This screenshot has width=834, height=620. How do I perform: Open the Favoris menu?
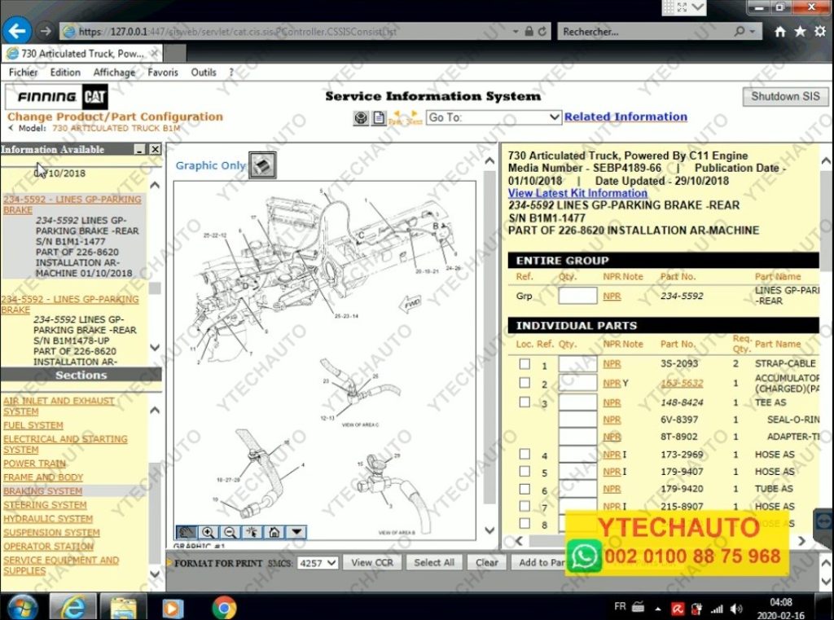163,73
